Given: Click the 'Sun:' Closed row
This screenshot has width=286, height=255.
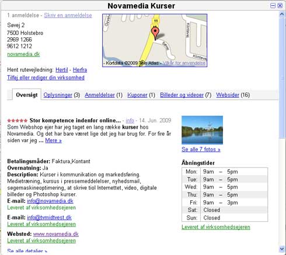Looking at the screenshot, I should (225, 218).
